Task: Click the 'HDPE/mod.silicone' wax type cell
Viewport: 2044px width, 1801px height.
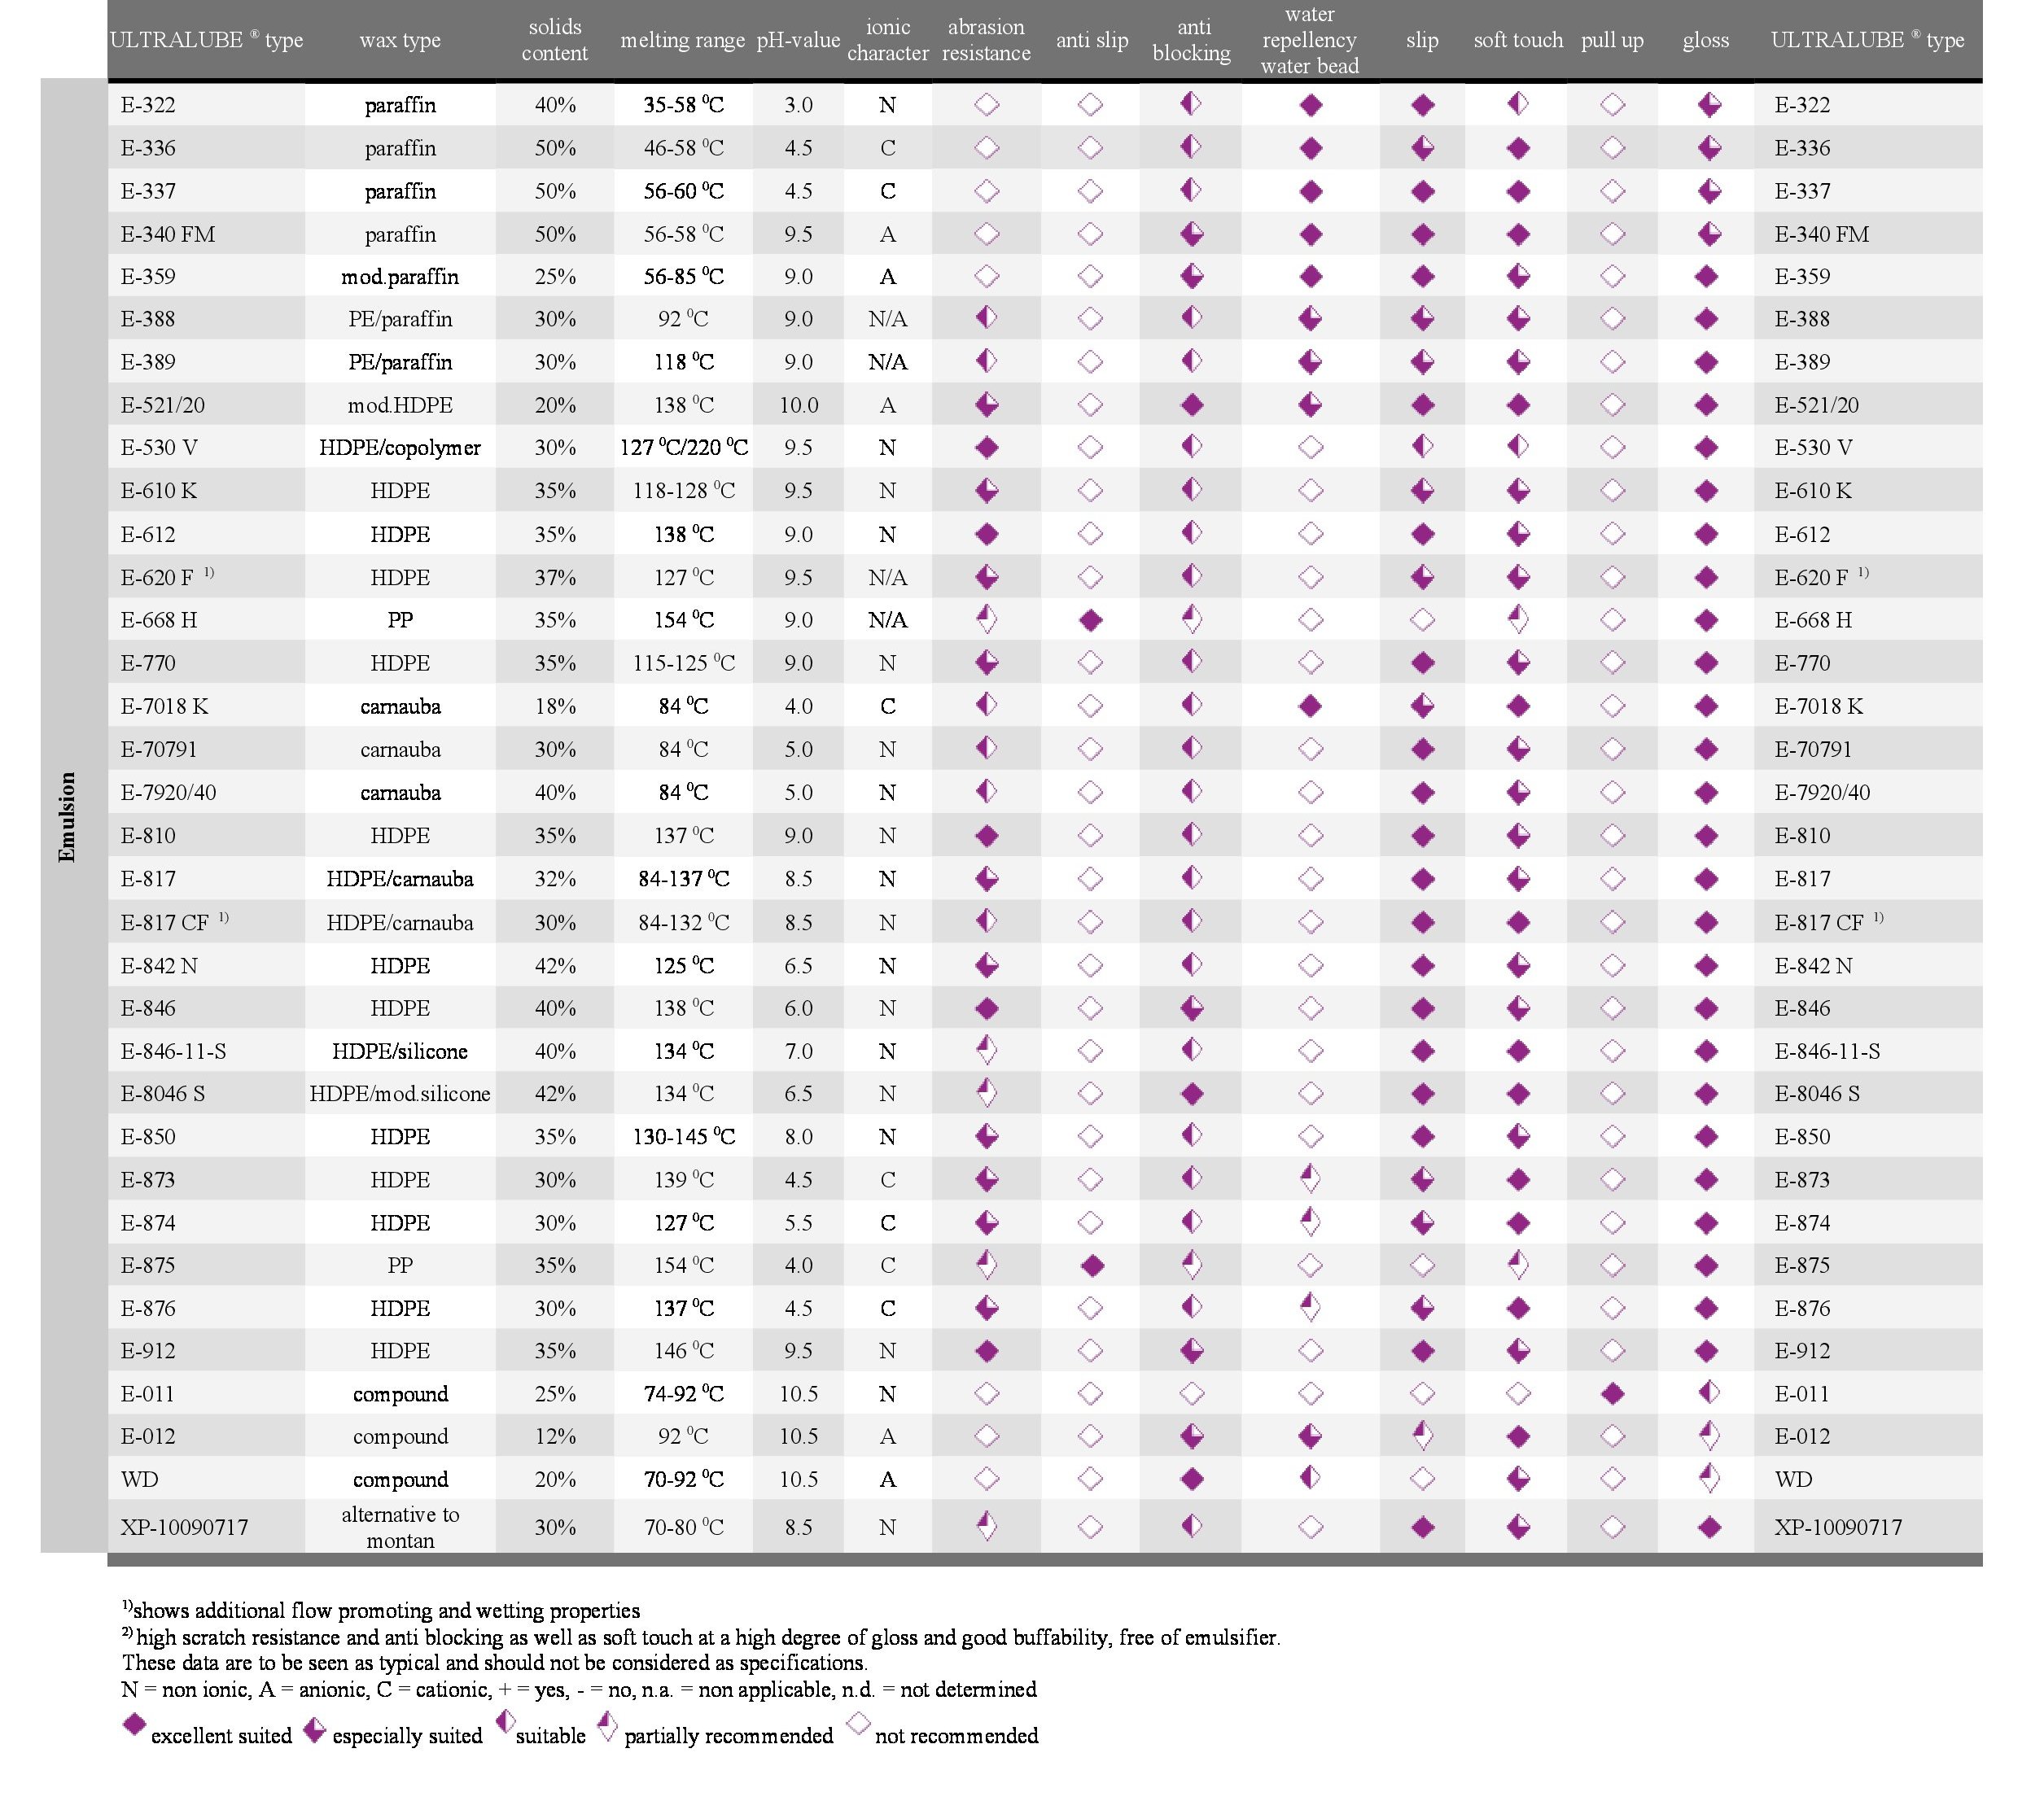Action: click(x=400, y=1094)
